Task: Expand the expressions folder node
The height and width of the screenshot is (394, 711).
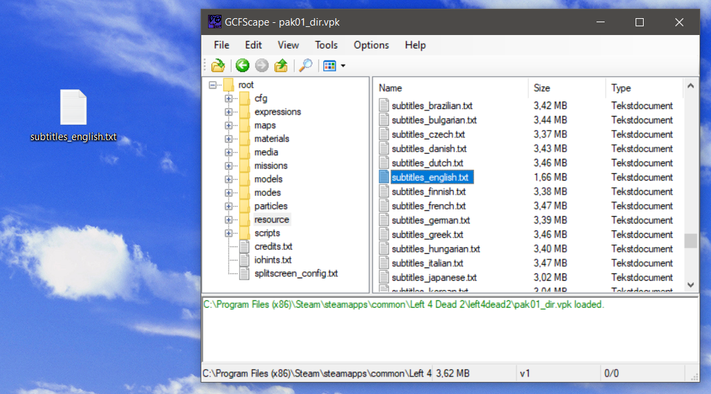Action: tap(228, 112)
